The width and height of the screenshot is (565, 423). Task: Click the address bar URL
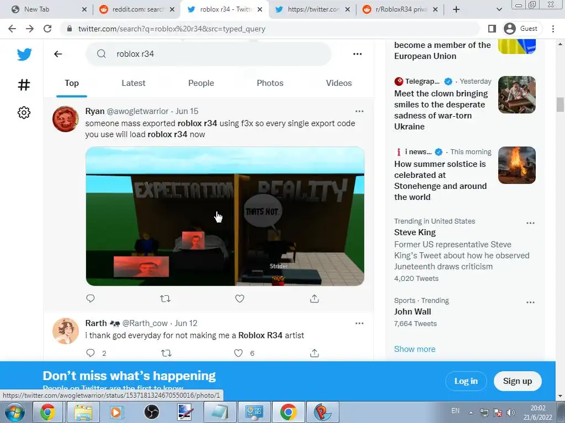click(x=172, y=29)
